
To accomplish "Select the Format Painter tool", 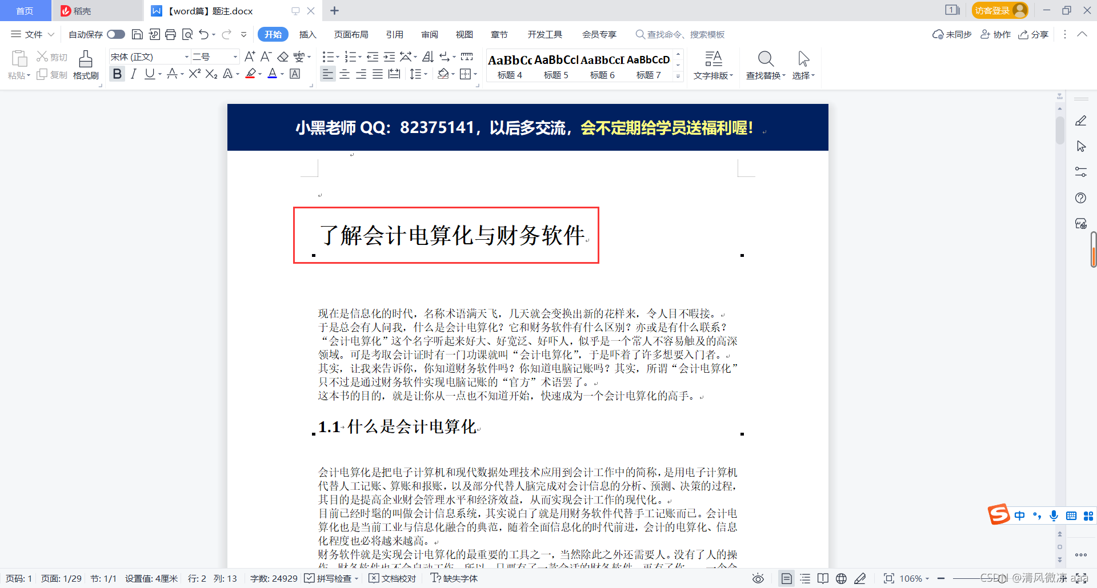I will pyautogui.click(x=86, y=65).
